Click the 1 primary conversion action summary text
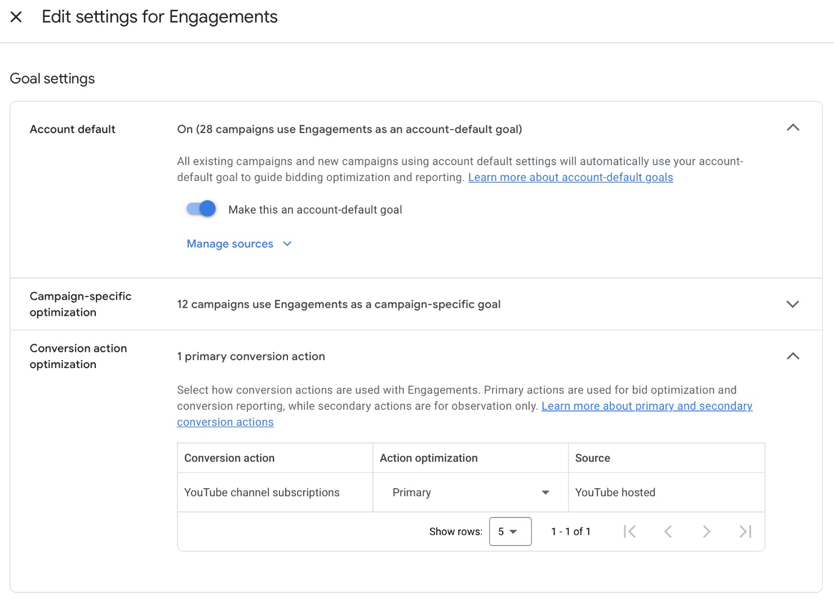The width and height of the screenshot is (834, 602). tap(251, 356)
